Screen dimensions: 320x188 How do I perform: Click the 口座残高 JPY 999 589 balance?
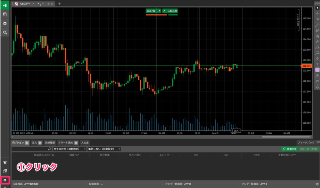(x=26, y=184)
